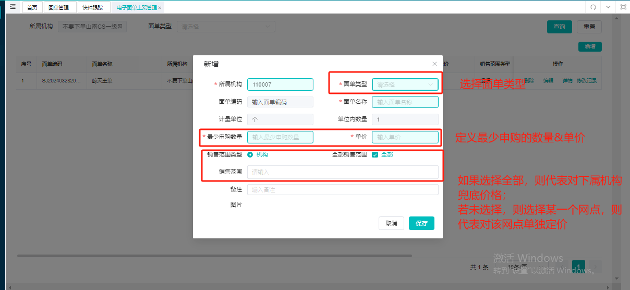The width and height of the screenshot is (630, 290).
Task: Select the 机构 radio button
Action: coord(250,154)
